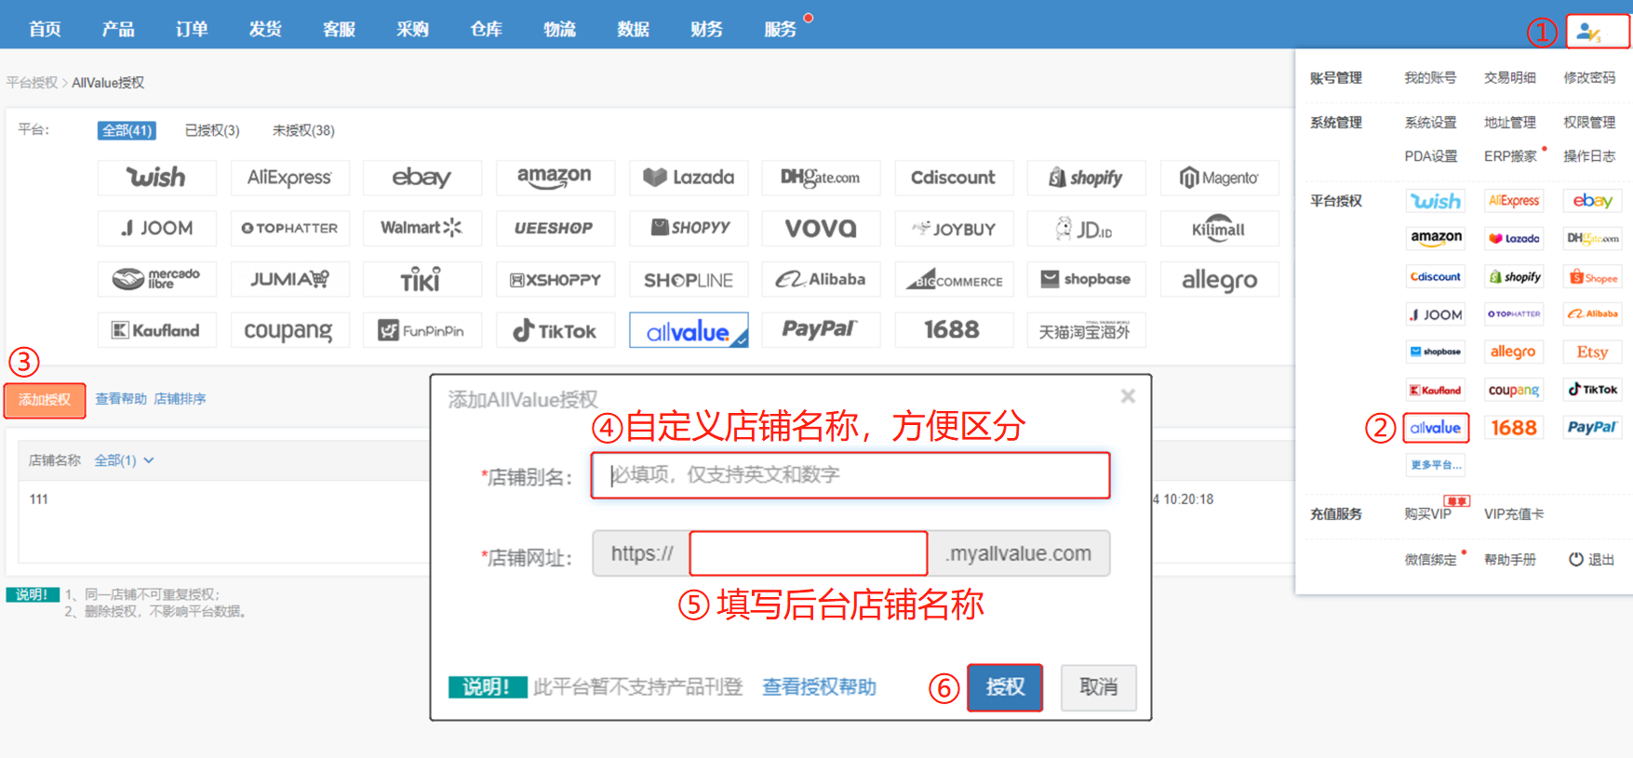Open 购买VIP in recharge services
The image size is (1633, 758).
1428,513
